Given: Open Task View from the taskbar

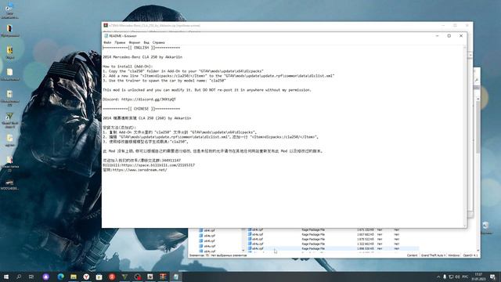Looking at the screenshot, I should [x=31, y=277].
